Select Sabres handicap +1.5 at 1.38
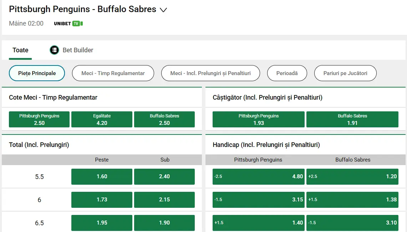Image resolution: width=407 pixels, height=232 pixels. (x=352, y=200)
